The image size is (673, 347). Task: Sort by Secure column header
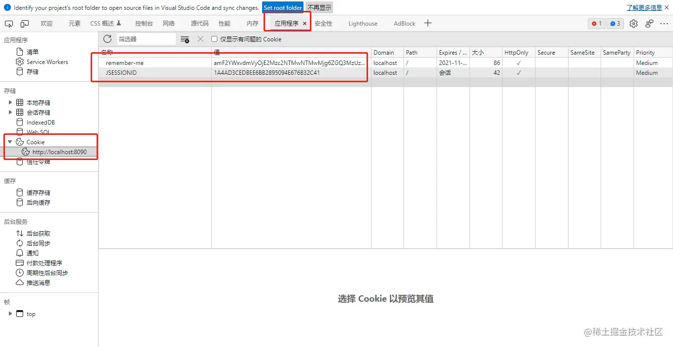point(551,53)
